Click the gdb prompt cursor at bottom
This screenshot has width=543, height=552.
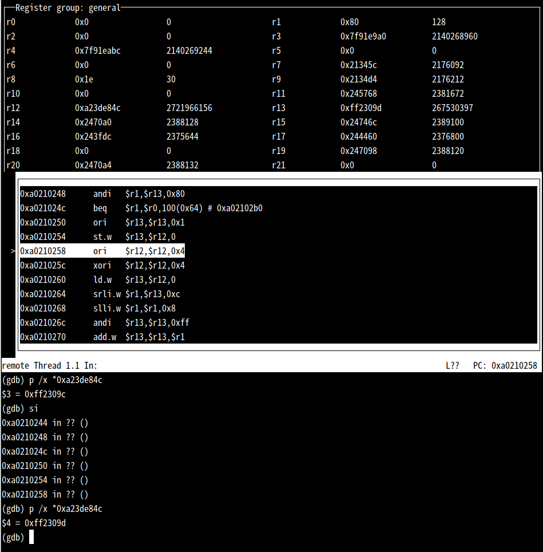(31, 537)
